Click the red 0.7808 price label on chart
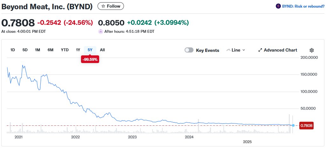Viewport: 326px width, 148px height. pyautogui.click(x=307, y=125)
